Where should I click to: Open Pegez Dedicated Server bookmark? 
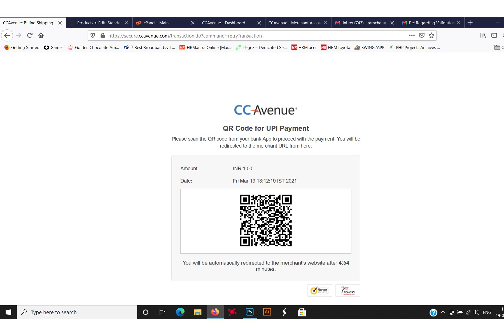click(x=261, y=48)
